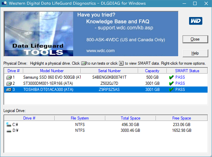Click logical Drive # column header
Screen dimensions: 212x157
coord(29,118)
